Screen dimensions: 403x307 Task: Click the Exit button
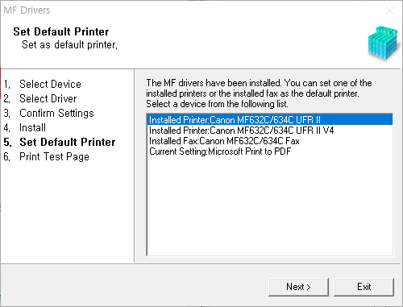click(364, 287)
